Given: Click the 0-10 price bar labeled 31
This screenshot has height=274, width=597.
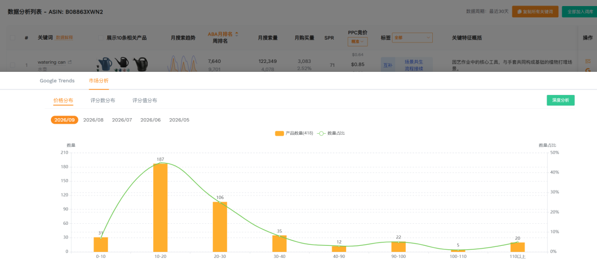Looking at the screenshot, I should point(101,244).
